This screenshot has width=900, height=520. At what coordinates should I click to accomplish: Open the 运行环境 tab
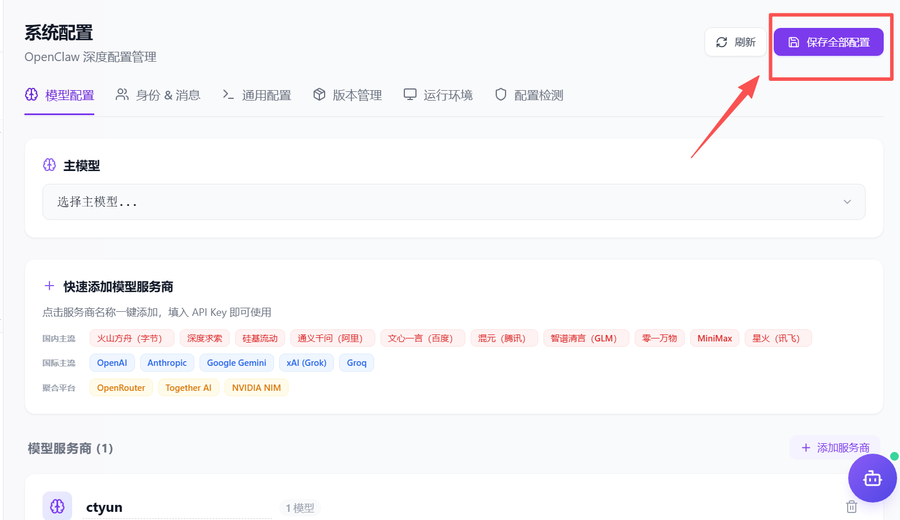439,95
